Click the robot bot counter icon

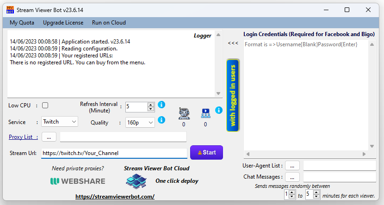[x=184, y=113]
